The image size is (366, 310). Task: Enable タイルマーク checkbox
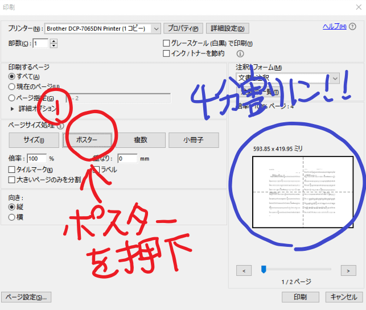[x=12, y=170]
